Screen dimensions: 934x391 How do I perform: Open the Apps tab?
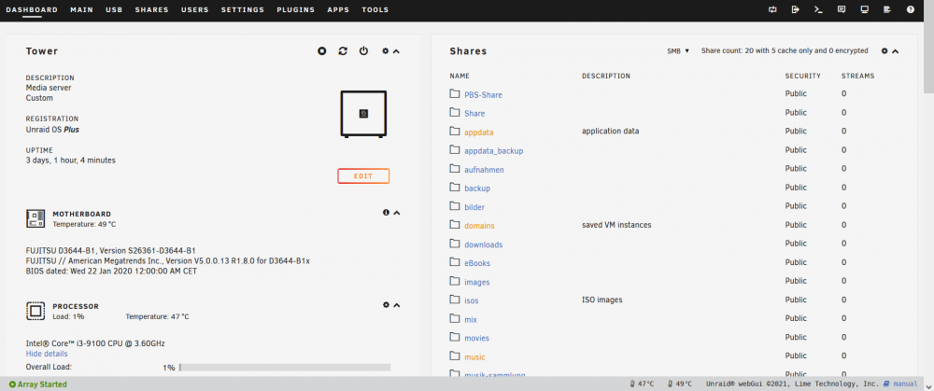click(x=338, y=9)
